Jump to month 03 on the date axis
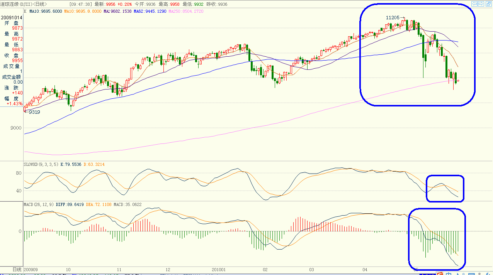The image size is (493, 275). (x=311, y=270)
